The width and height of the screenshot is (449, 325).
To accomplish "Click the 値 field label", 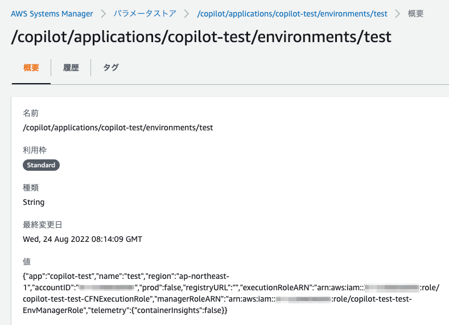I will pos(27,261).
